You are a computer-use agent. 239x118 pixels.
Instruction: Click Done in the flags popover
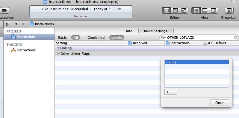tap(220, 103)
